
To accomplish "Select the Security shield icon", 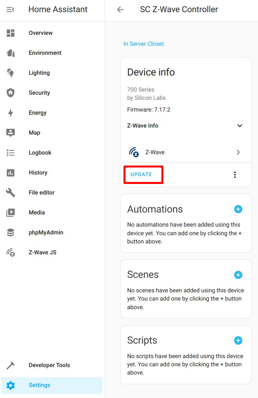I will point(11,93).
